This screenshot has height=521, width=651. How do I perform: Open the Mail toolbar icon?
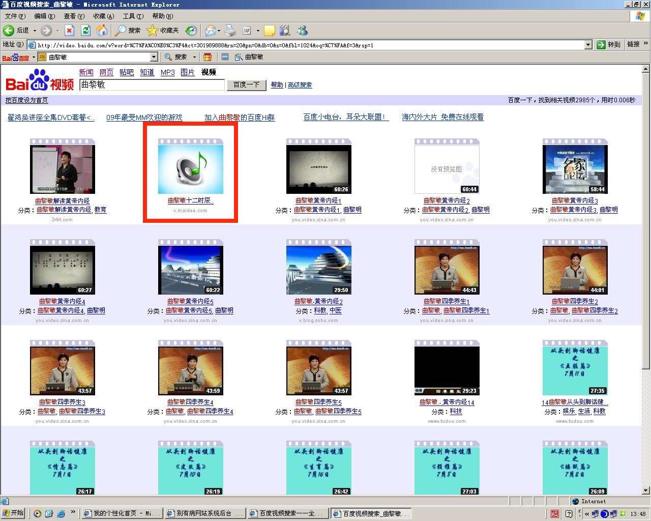210,31
